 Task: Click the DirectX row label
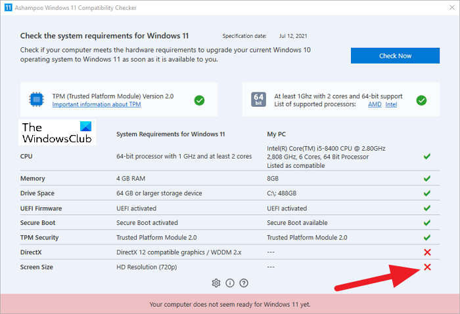31,252
